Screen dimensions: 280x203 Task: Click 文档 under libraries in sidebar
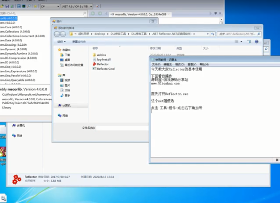click(x=65, y=90)
